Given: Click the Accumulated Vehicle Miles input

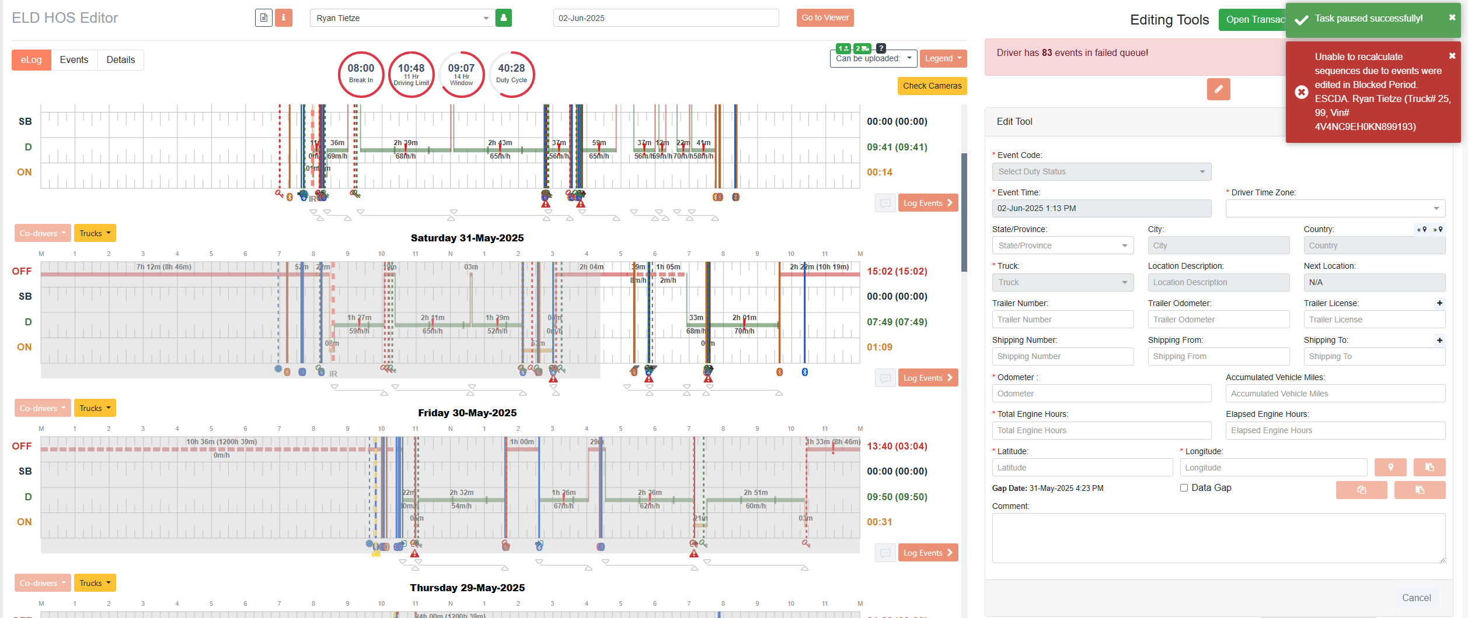Looking at the screenshot, I should pyautogui.click(x=1336, y=394).
